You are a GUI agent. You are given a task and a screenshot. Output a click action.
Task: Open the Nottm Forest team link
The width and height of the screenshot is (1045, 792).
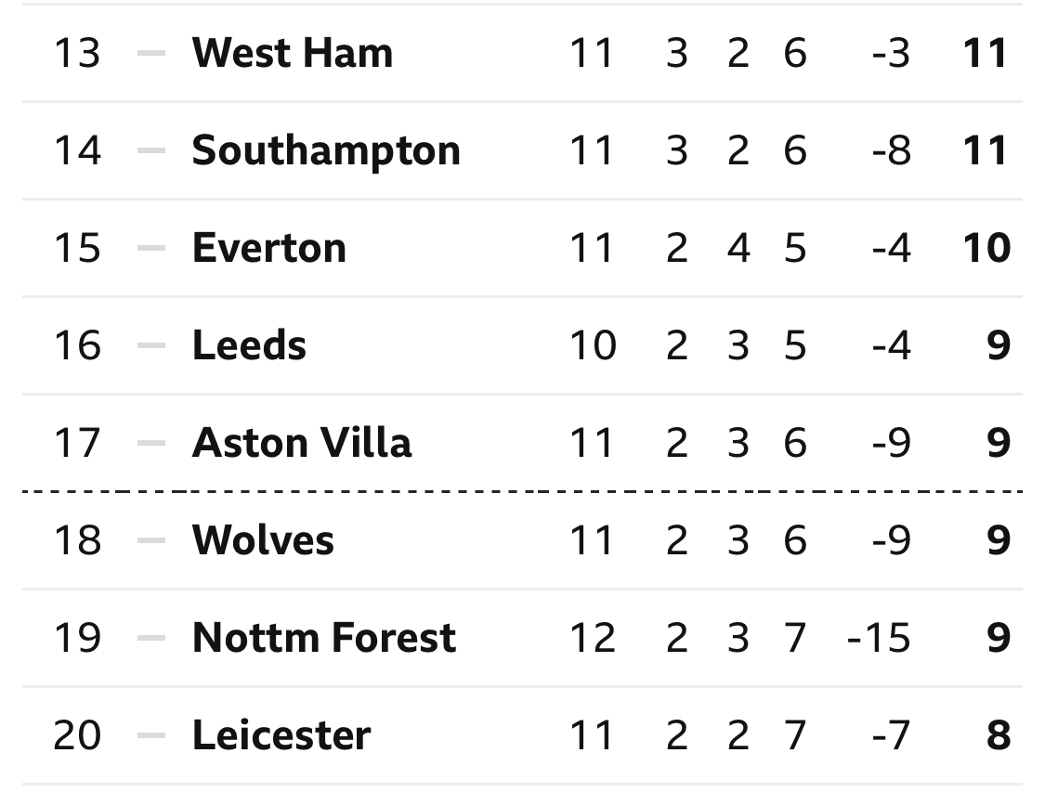pyautogui.click(x=324, y=638)
